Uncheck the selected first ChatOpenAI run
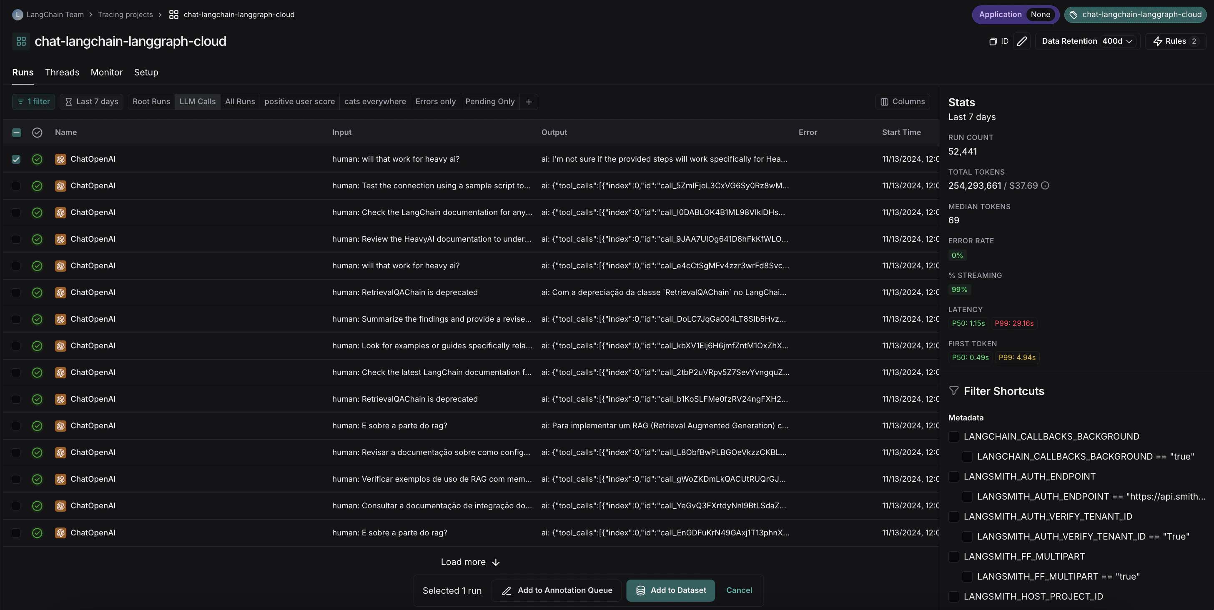This screenshot has width=1214, height=610. (x=16, y=159)
